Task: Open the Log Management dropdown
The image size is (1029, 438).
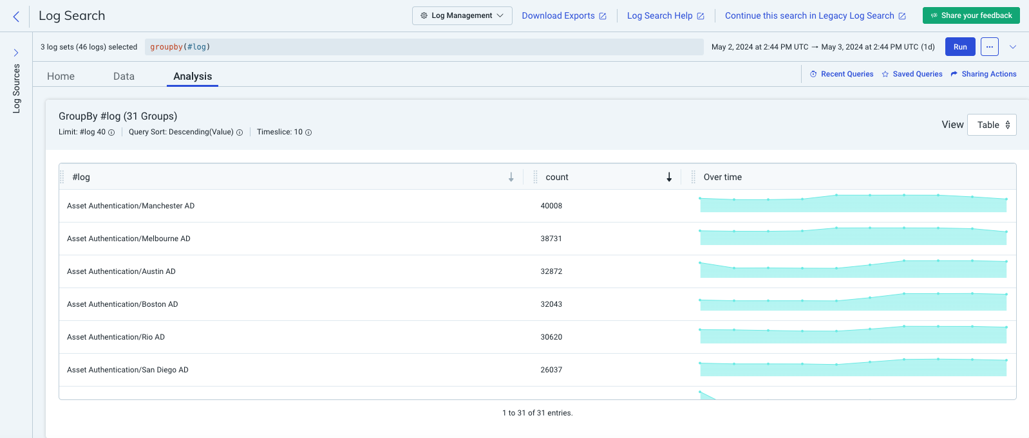Action: [462, 15]
